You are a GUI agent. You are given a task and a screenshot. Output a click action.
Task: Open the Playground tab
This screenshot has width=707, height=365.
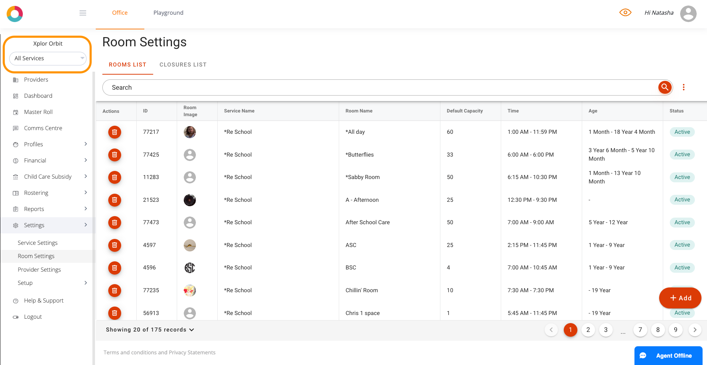coord(168,13)
